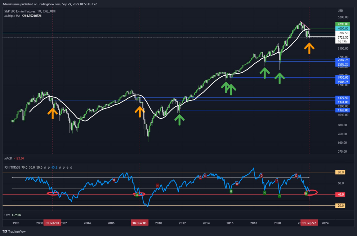Click the green 4290.00 price label
This screenshot has width=357, height=236.
tap(341, 24)
